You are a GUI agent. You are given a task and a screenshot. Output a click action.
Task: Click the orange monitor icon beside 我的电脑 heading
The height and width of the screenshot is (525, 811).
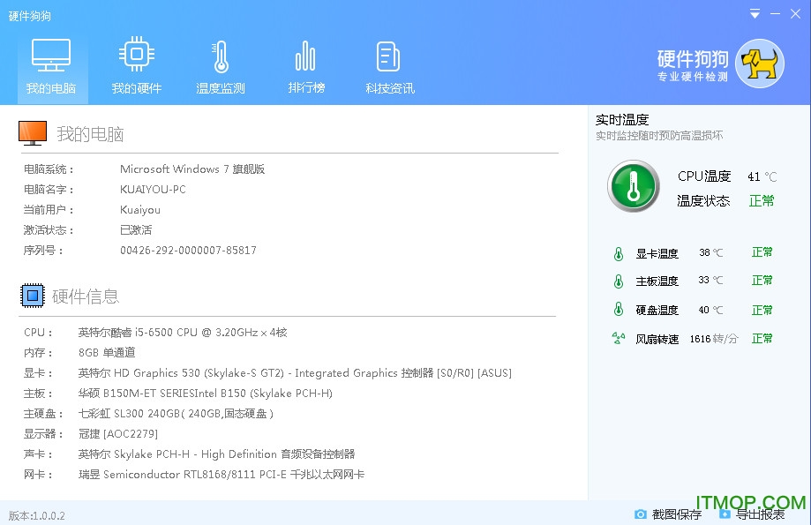(x=33, y=132)
